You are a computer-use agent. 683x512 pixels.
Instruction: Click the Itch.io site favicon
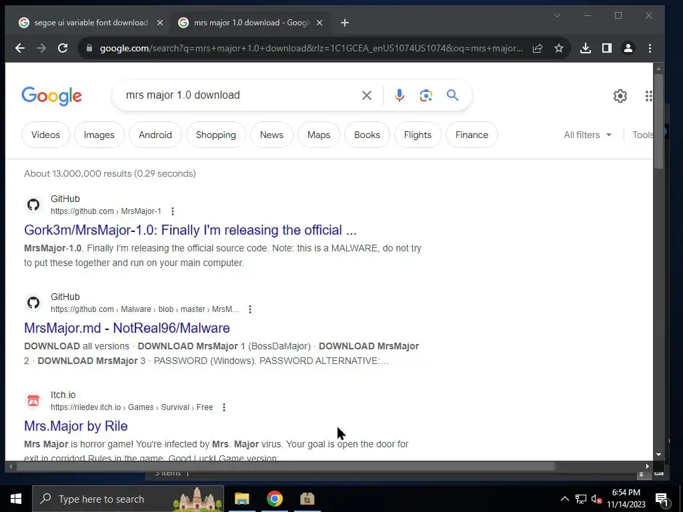(x=33, y=401)
